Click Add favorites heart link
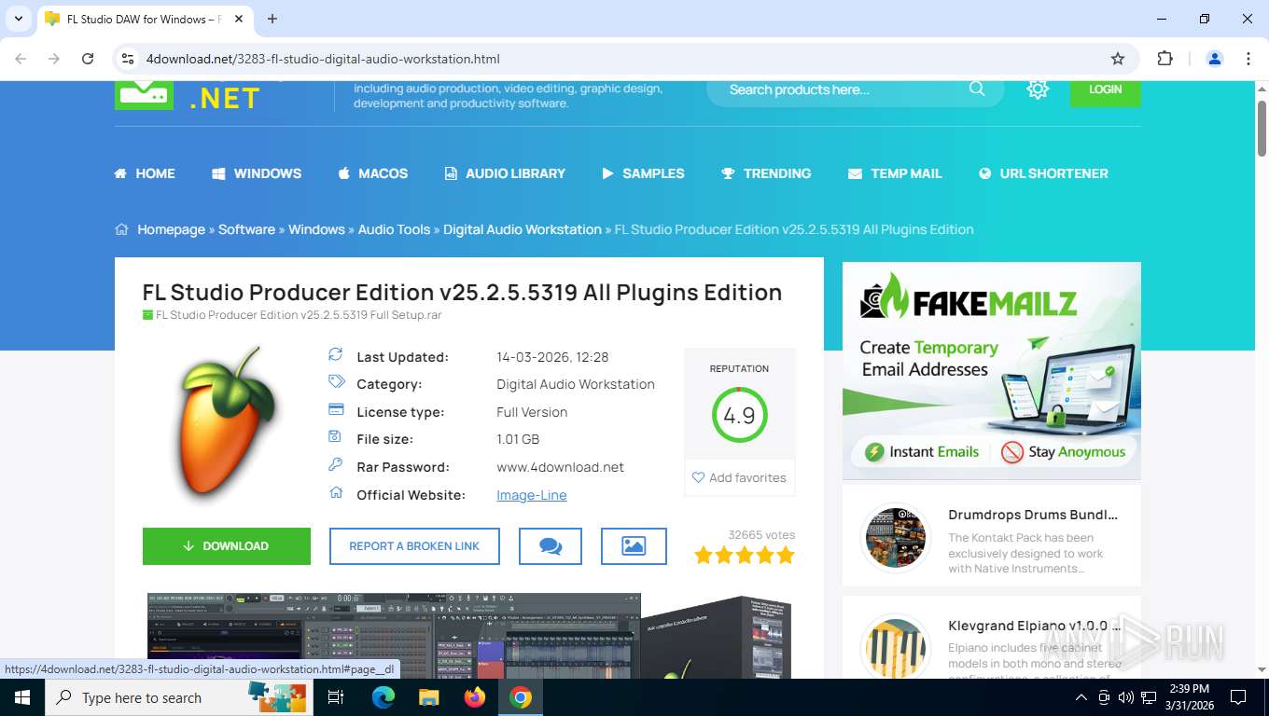Viewport: 1269px width, 716px height. click(739, 477)
